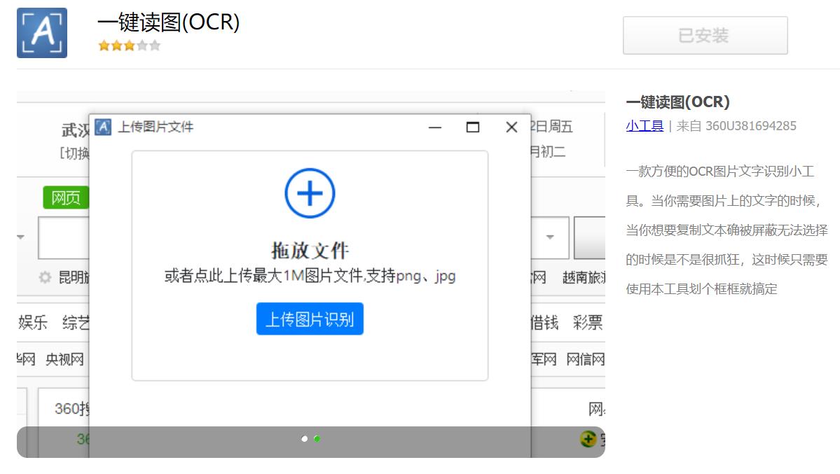Click the blue plus upload icon
This screenshot has width=840, height=474.
(x=310, y=193)
